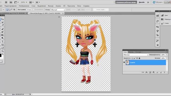Open the Фильтр menu
This screenshot has height=96, width=171.
click(50, 6)
